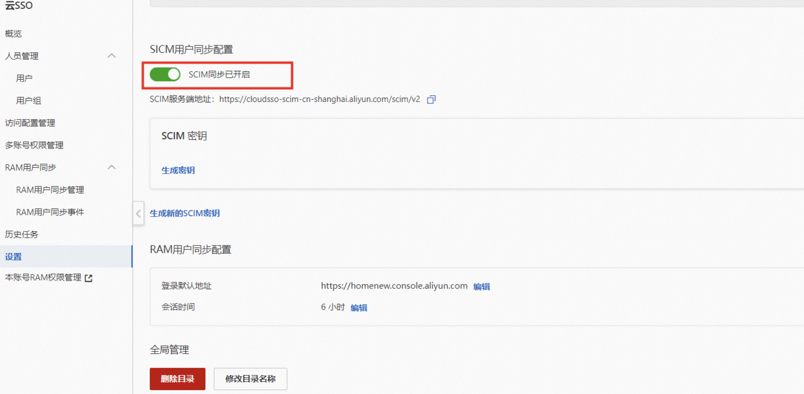Select RAM用户同步管理
This screenshot has width=804, height=394.
[x=50, y=190]
